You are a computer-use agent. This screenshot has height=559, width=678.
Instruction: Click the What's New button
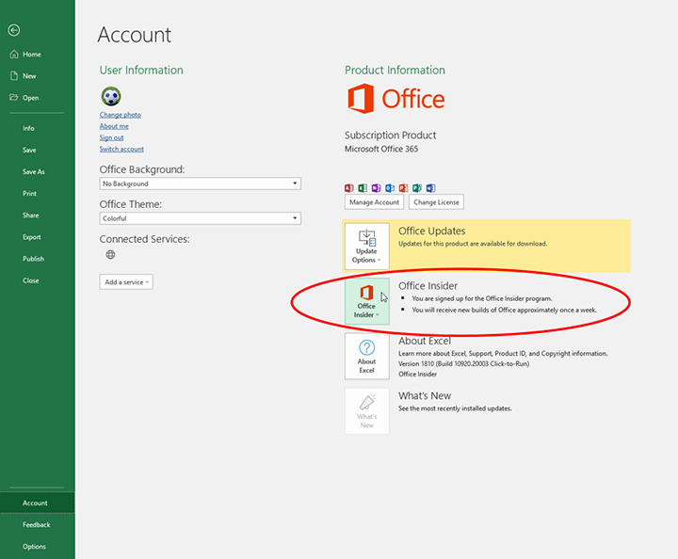(x=366, y=411)
